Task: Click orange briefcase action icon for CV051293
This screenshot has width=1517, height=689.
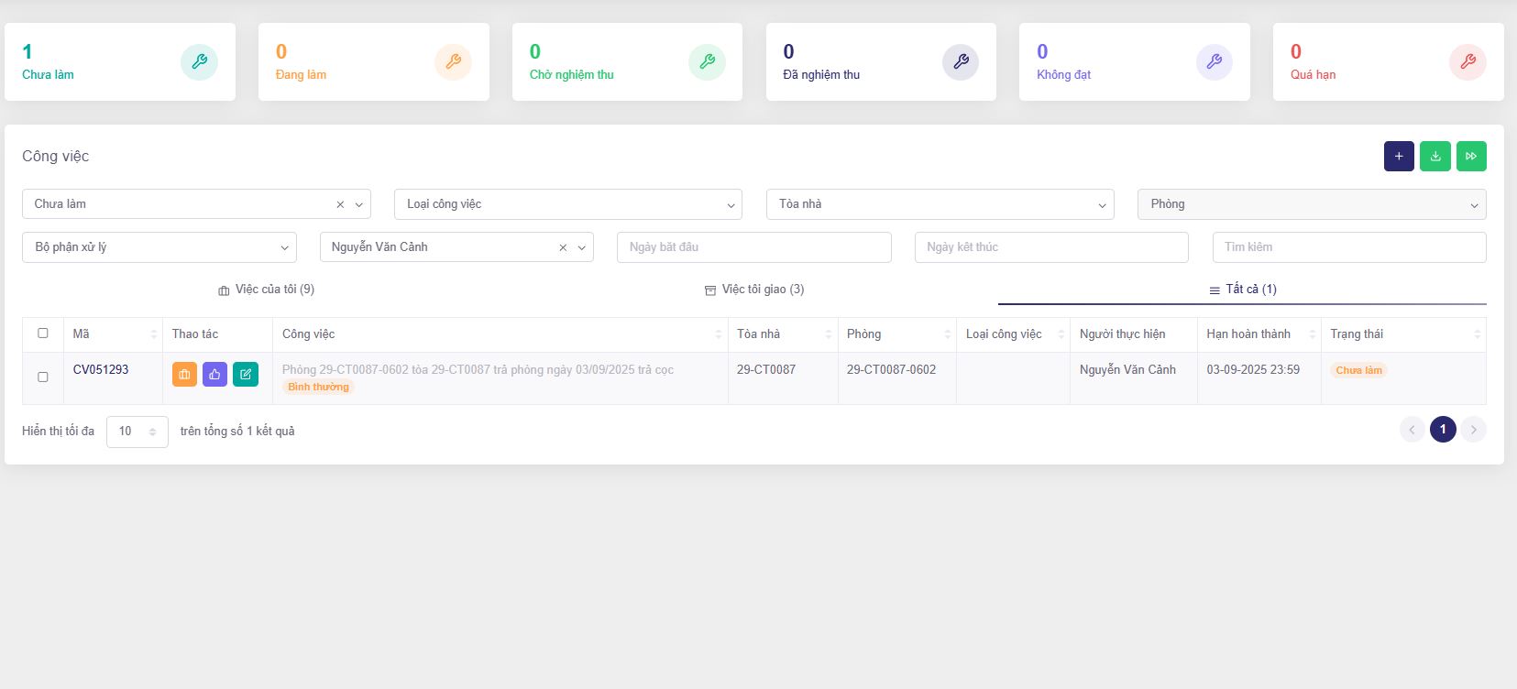Action: (184, 375)
